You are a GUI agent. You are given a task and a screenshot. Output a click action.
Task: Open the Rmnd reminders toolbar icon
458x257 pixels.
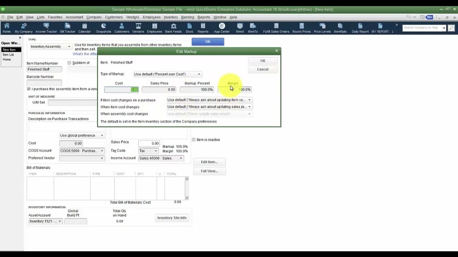(x=240, y=28)
